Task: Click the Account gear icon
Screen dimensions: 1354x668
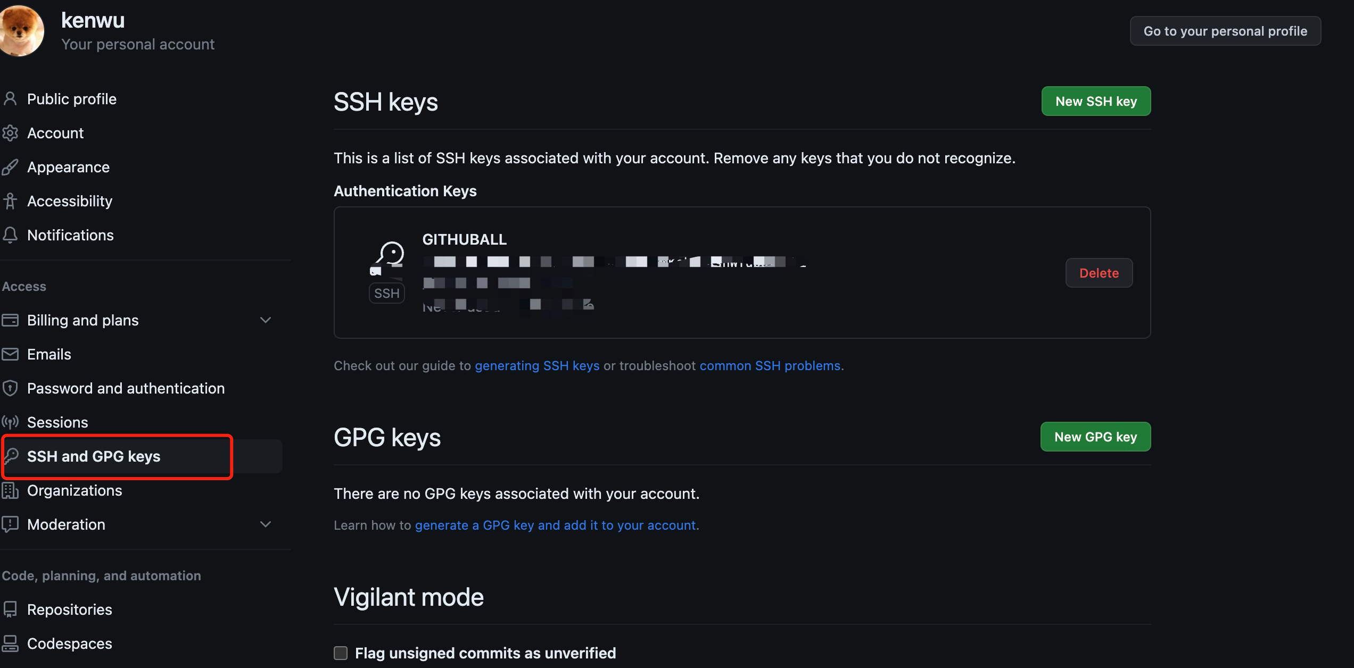Action: 10,133
